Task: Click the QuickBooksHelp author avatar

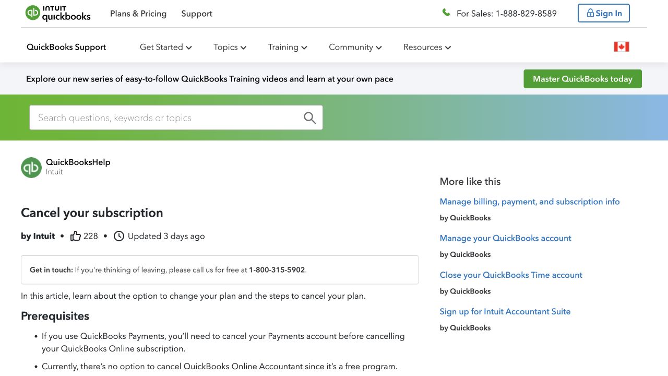Action: (31, 168)
